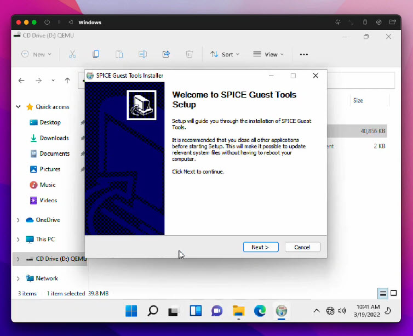The height and width of the screenshot is (336, 413).
Task: Click the Cut scissors icon
Action: [72, 54]
